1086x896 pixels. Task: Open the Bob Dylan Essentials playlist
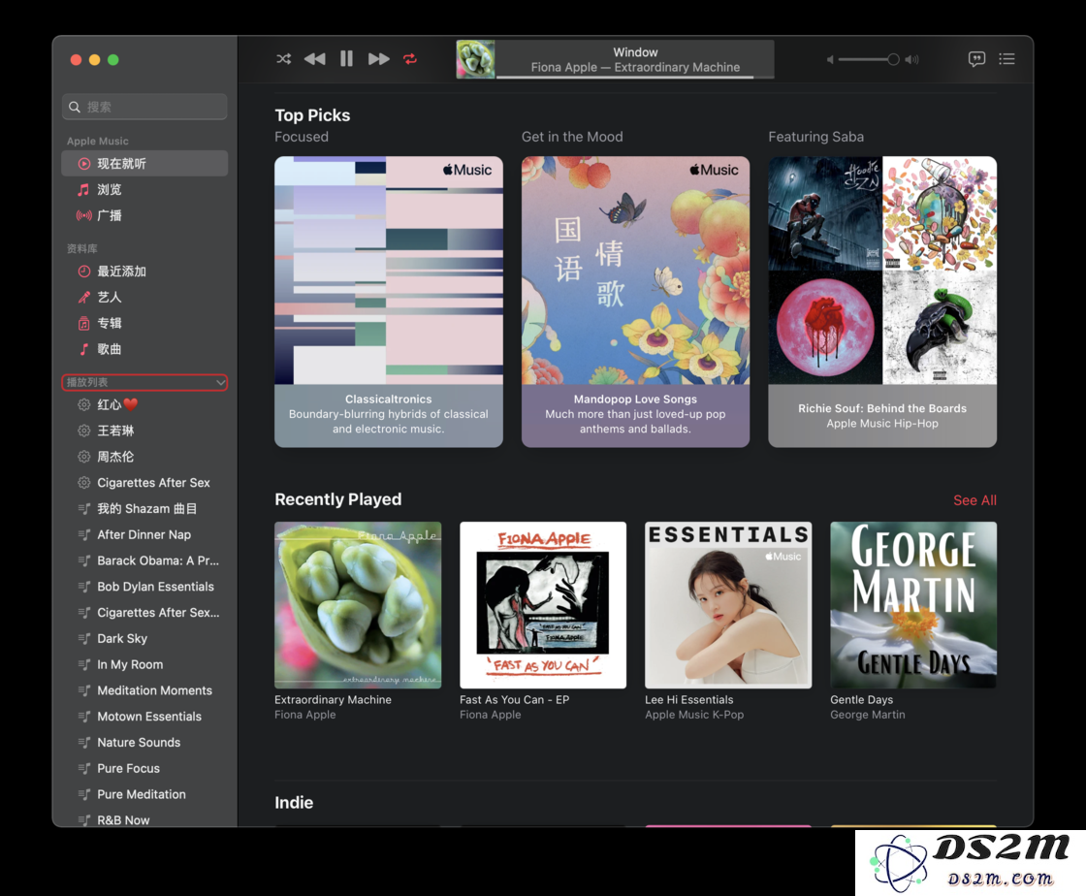click(x=144, y=587)
